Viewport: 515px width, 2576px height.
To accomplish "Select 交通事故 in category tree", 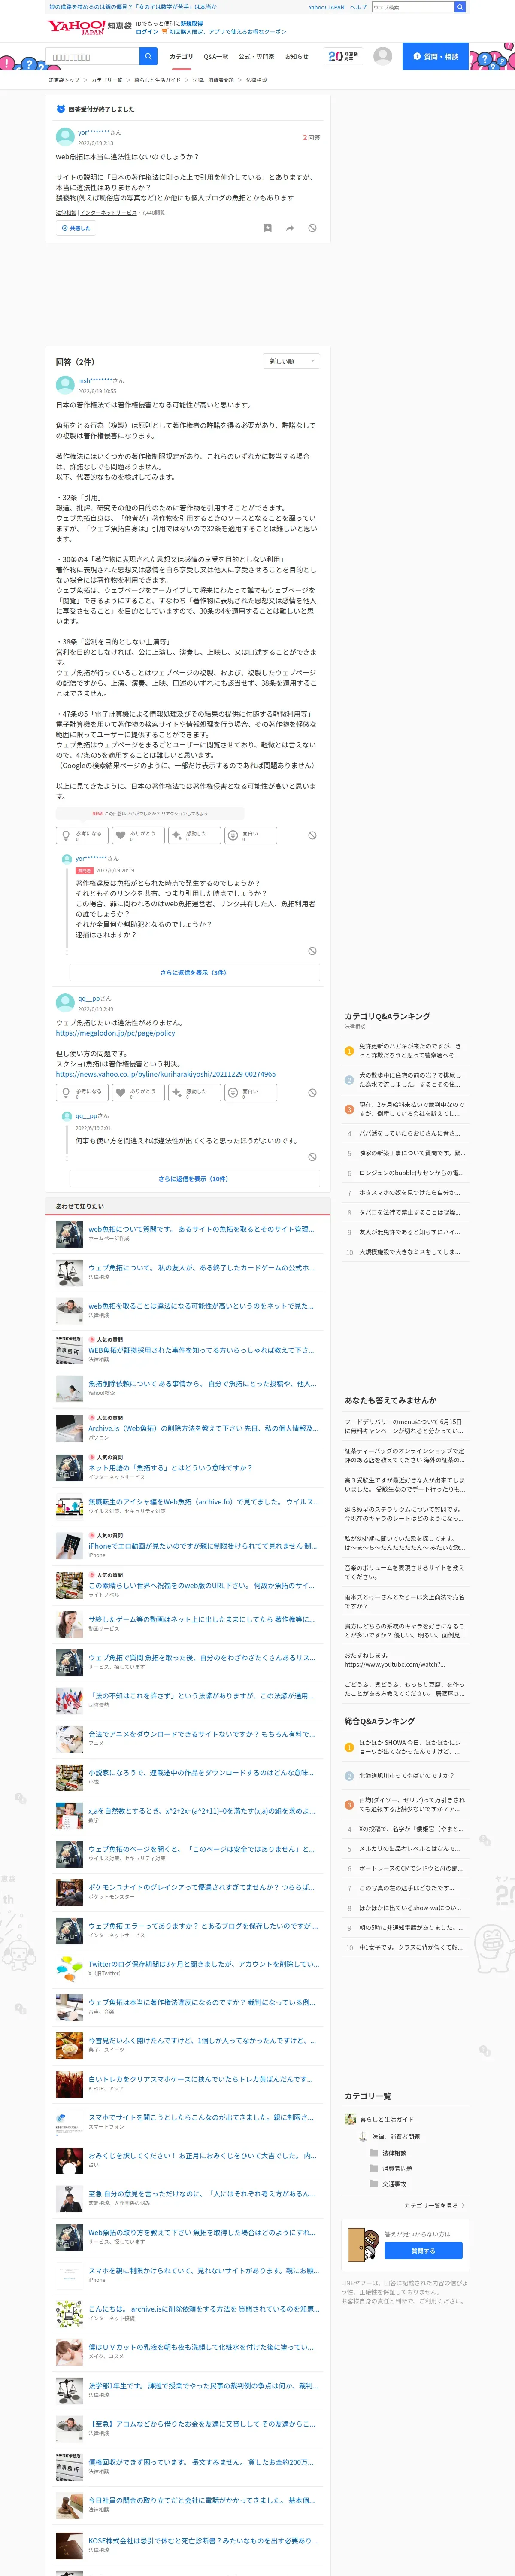I will [x=394, y=2184].
